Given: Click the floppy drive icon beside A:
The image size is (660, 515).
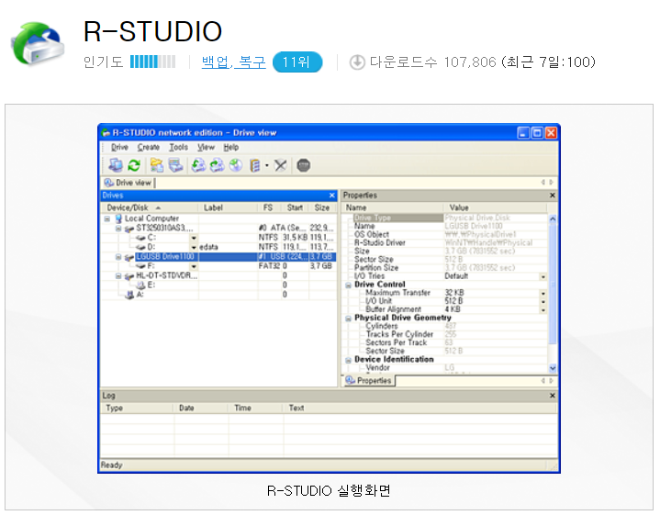Looking at the screenshot, I should [x=130, y=296].
